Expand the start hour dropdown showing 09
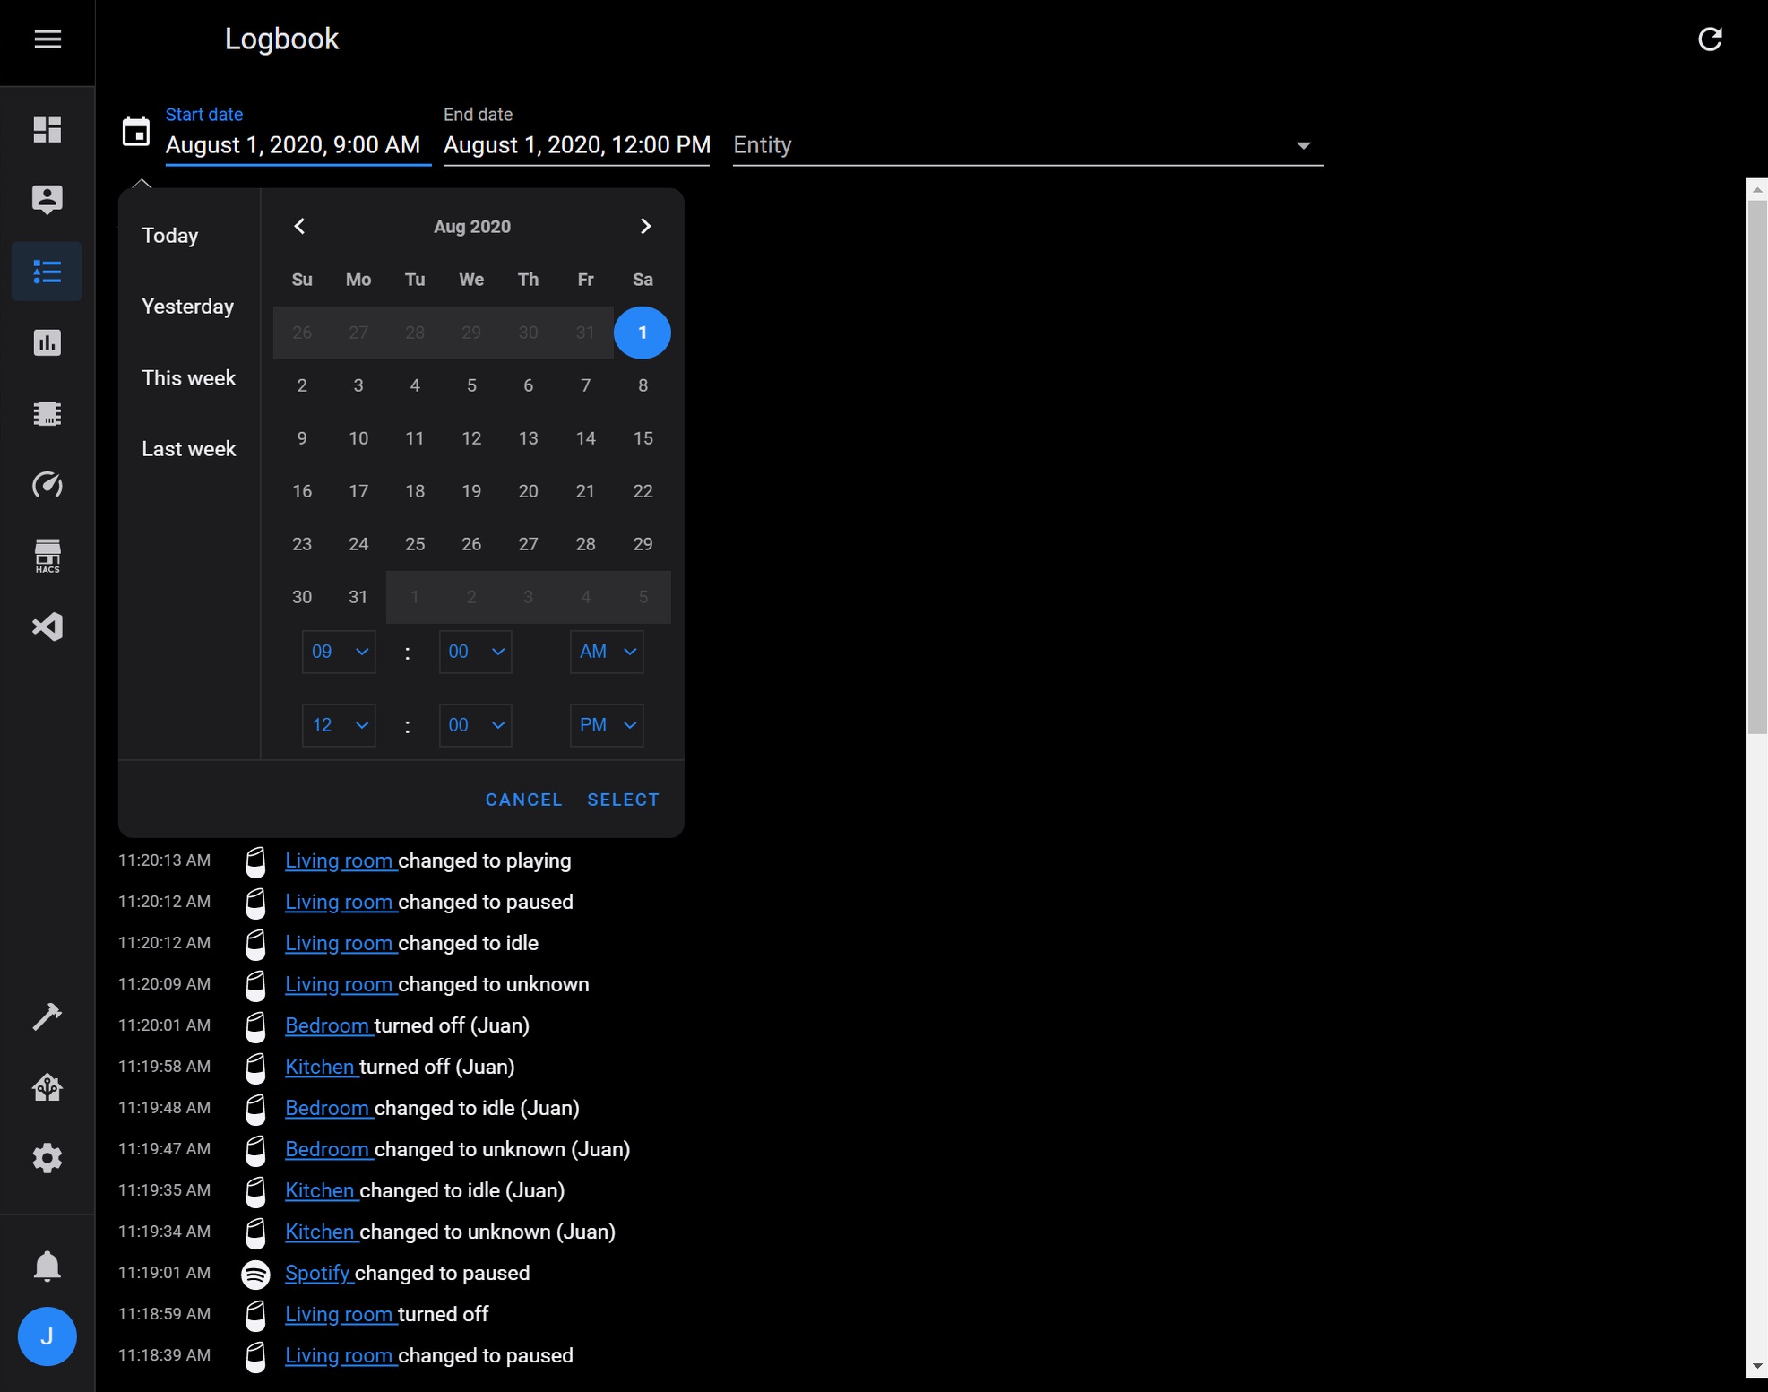 click(x=339, y=652)
